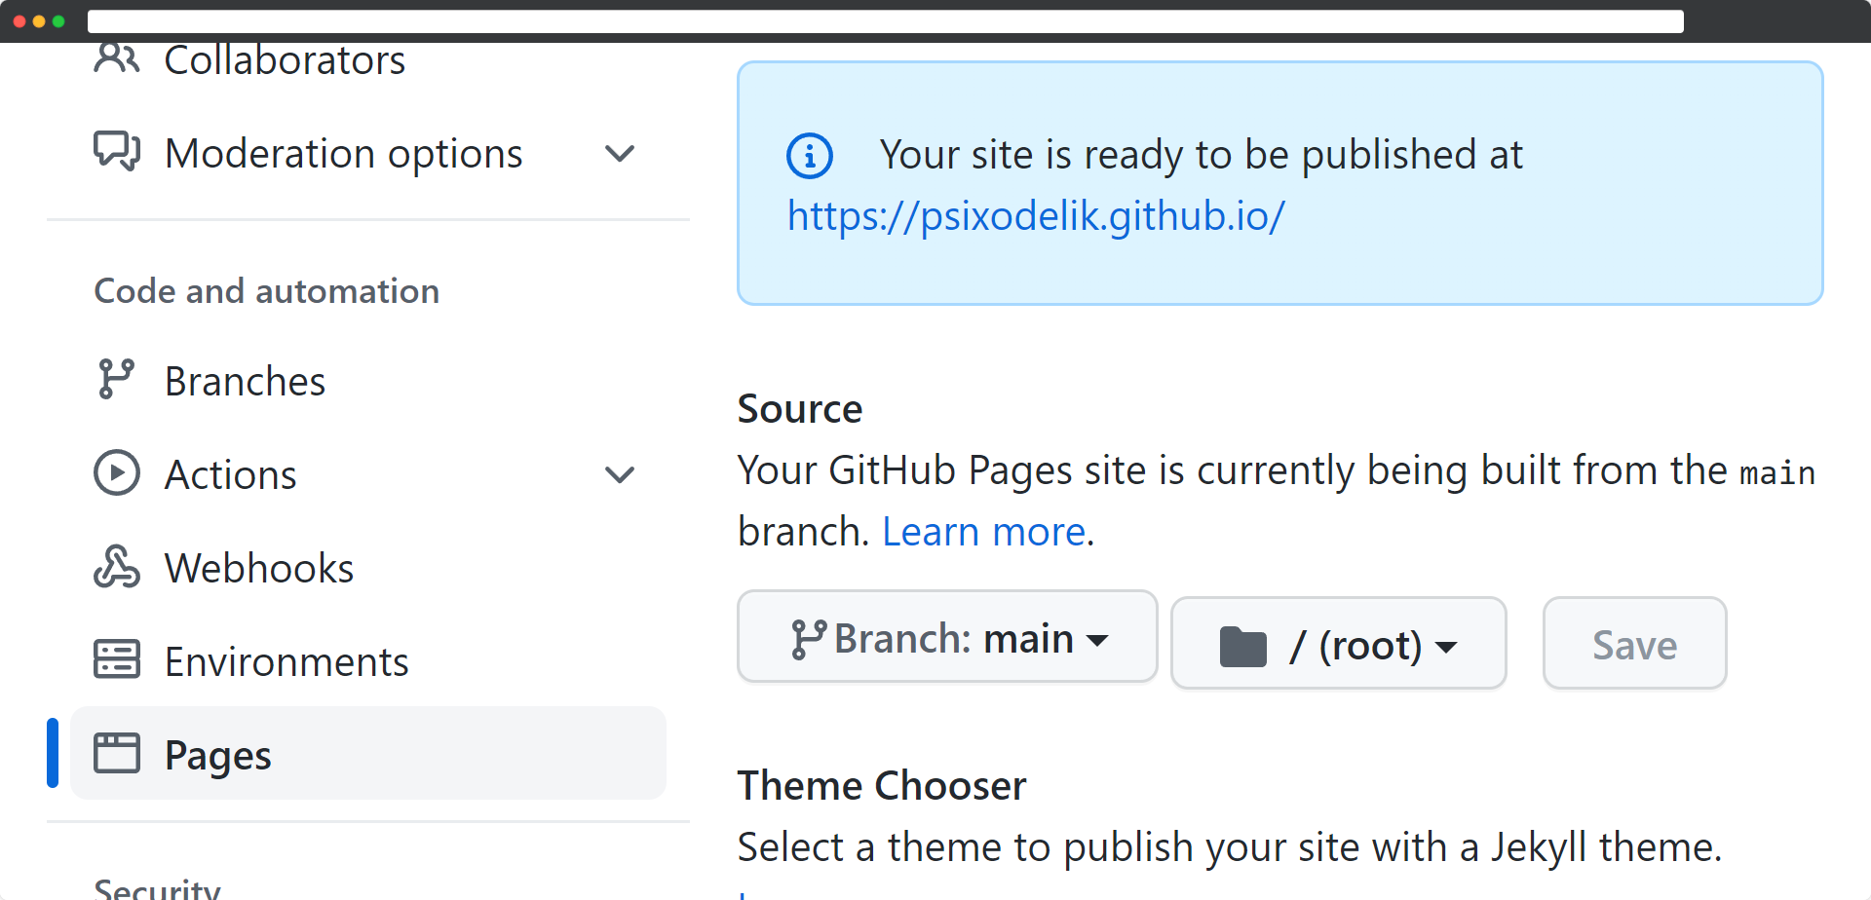Follow the Learn more link
The width and height of the screenshot is (1871, 900).
pos(983,530)
